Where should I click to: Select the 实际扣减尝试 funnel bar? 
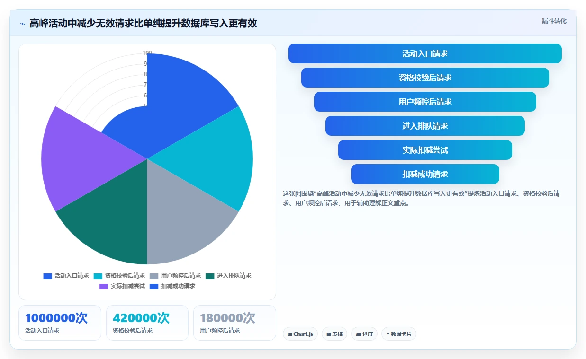pyautogui.click(x=425, y=150)
